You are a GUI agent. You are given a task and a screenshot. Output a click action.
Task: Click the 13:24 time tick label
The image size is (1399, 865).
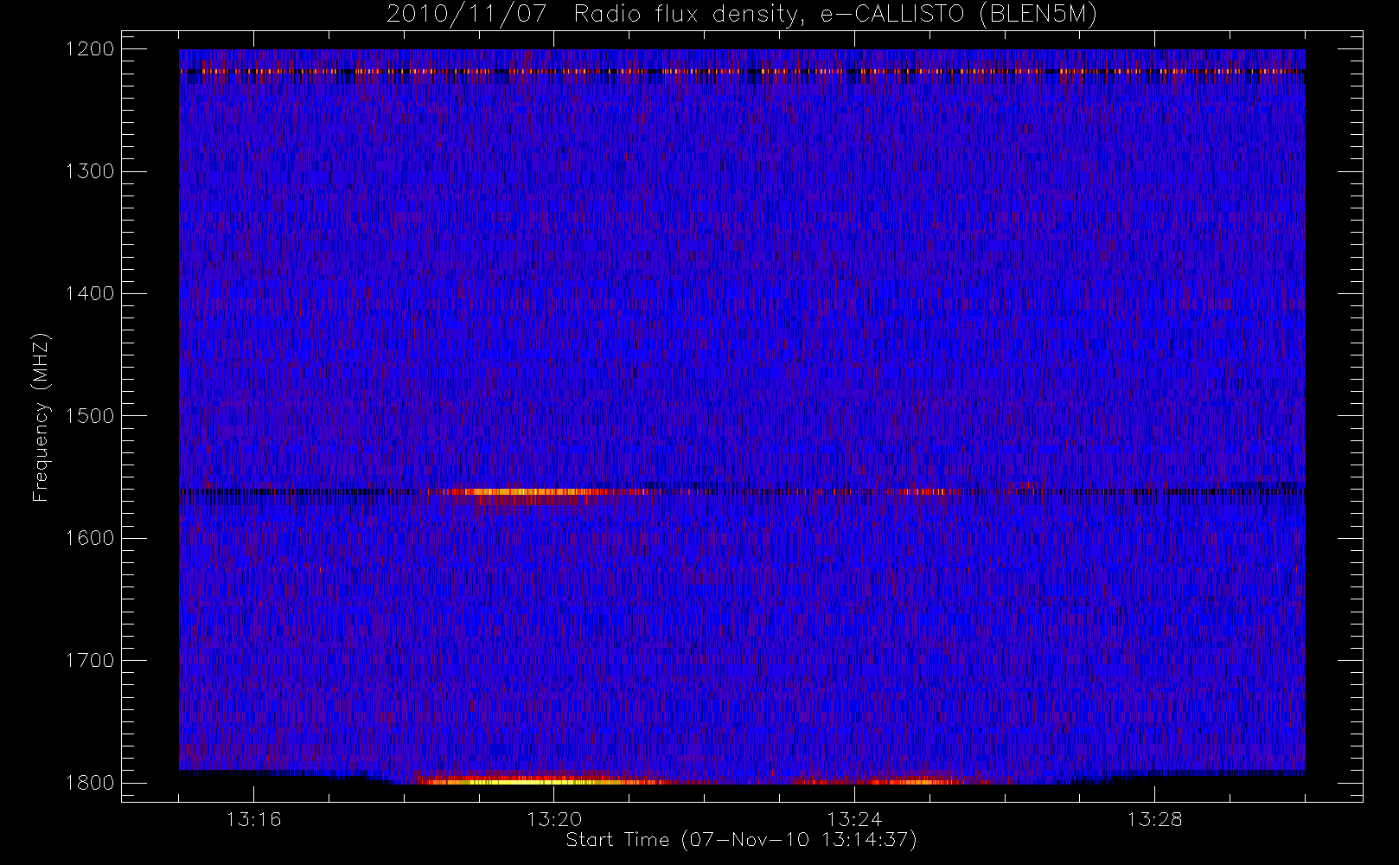coord(854,819)
